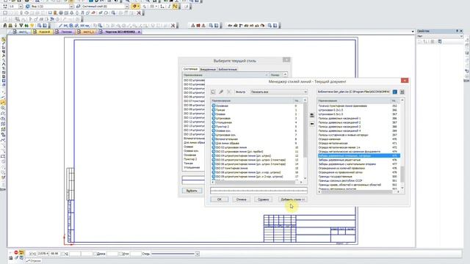The width and height of the screenshot is (470, 264).
Task: Click the line style preview field
Action: pos(258,191)
